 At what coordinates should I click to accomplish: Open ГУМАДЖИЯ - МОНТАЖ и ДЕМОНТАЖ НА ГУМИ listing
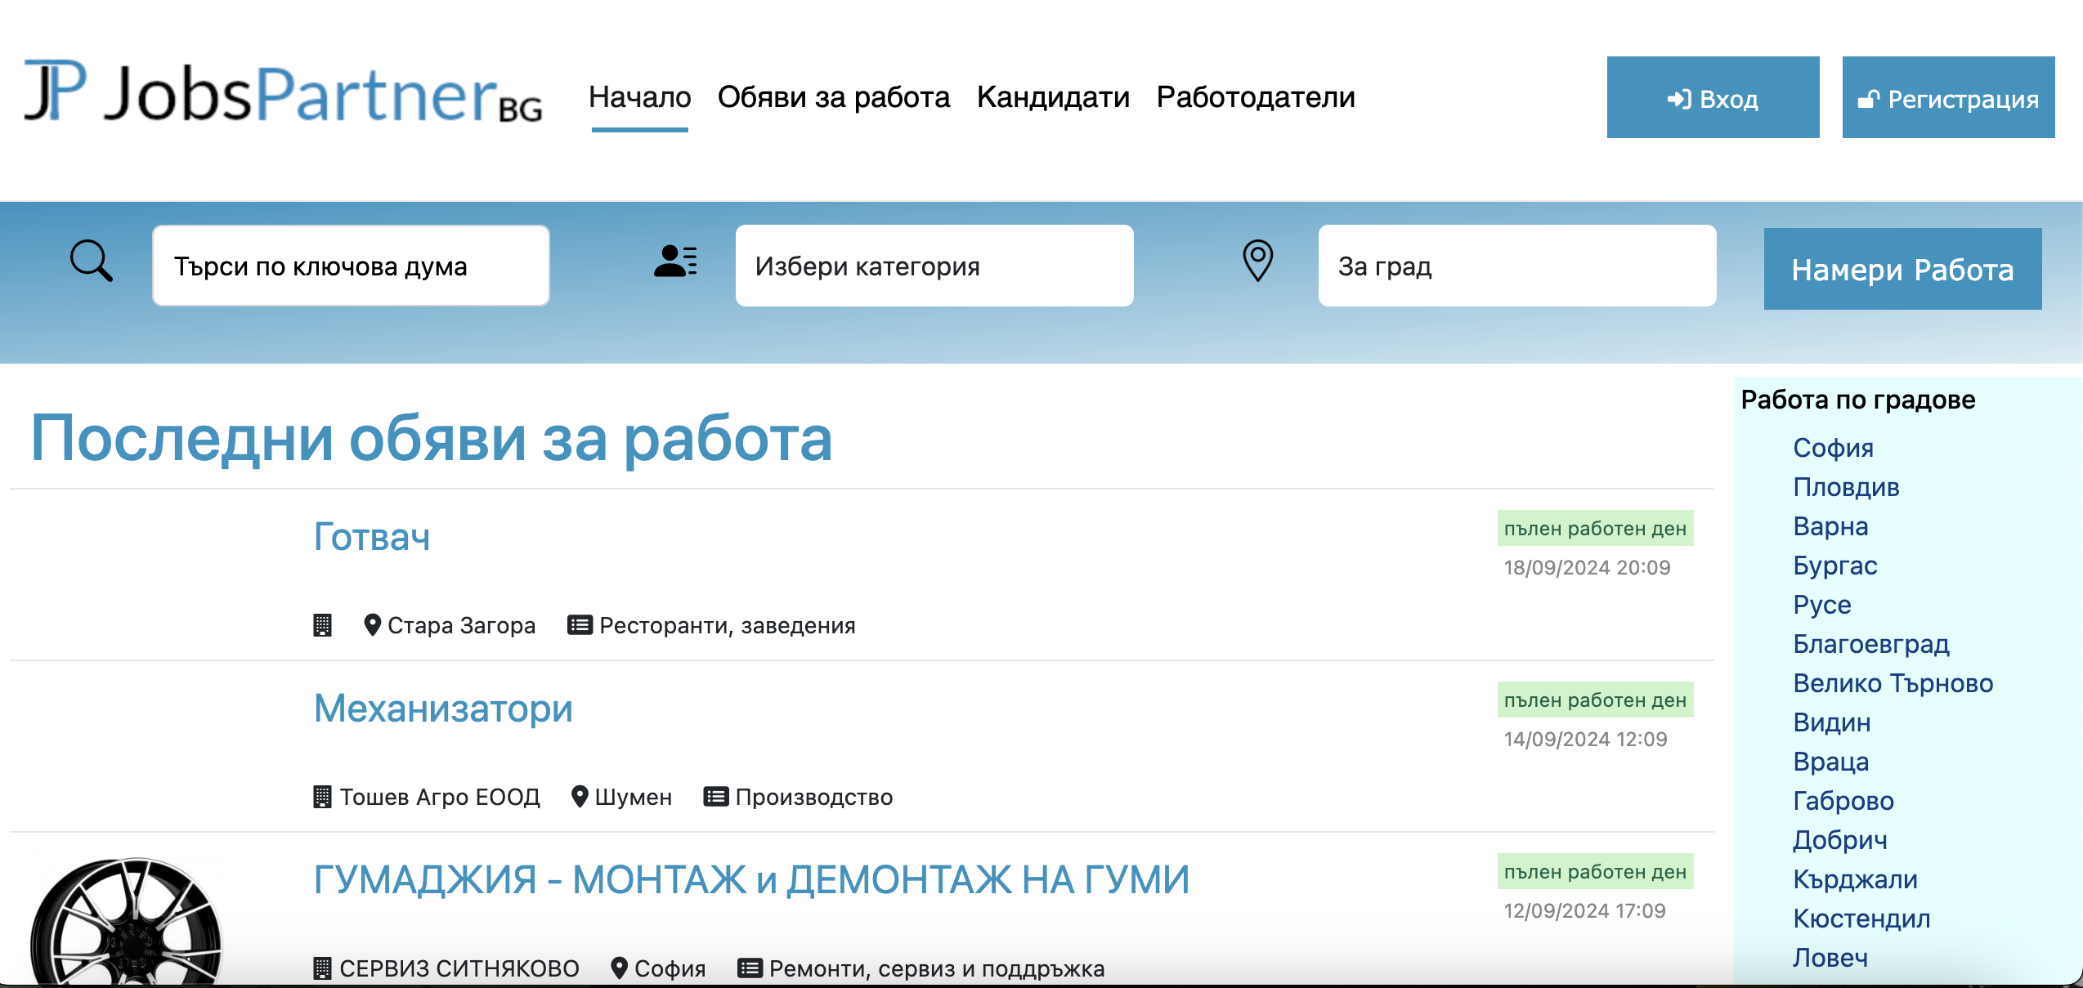coord(752,880)
